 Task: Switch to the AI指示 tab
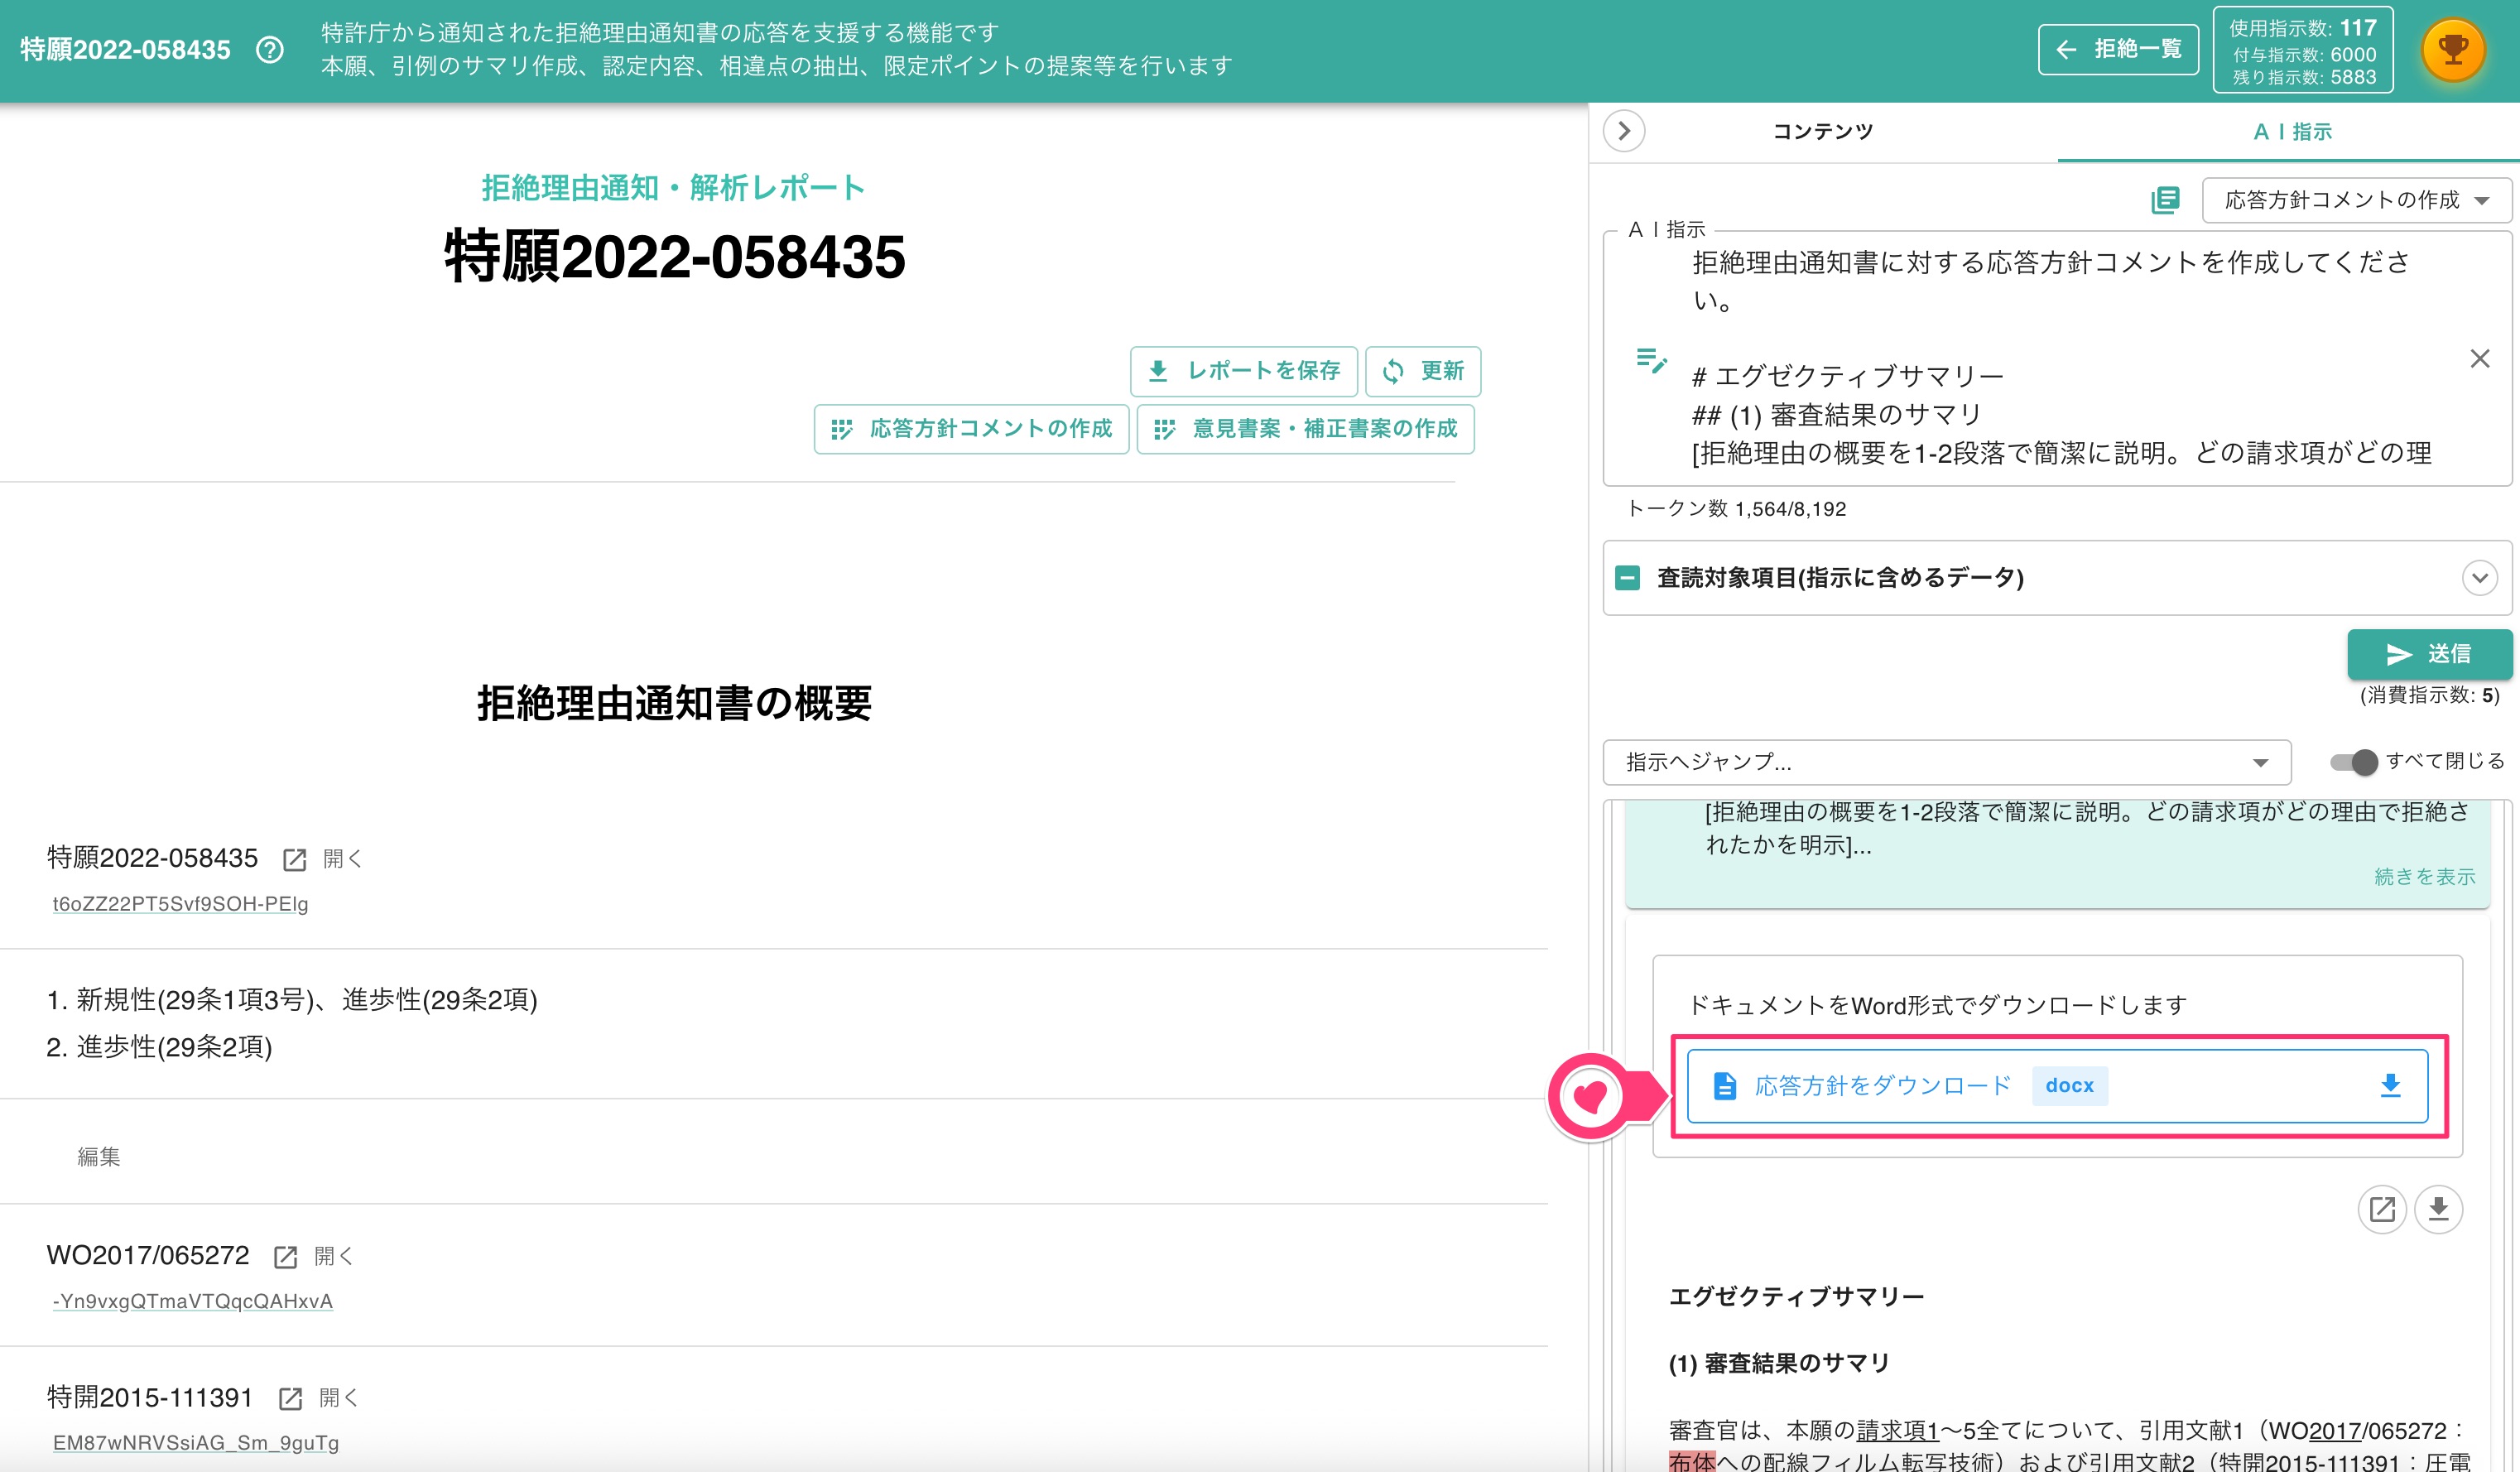coord(2292,131)
